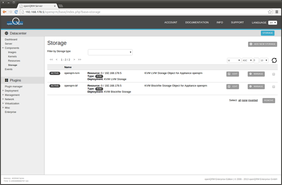The width and height of the screenshot is (282, 185).
Task: Open Storage under Components
Action: tap(13, 65)
